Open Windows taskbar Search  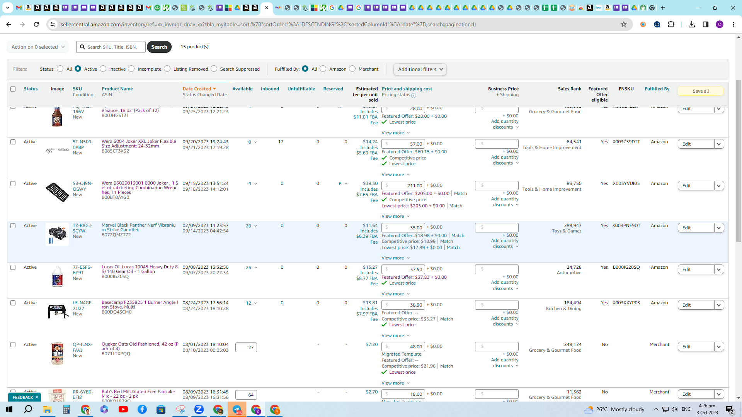28,409
